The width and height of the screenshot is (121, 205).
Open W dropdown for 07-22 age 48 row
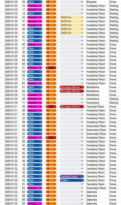click(x=51, y=149)
